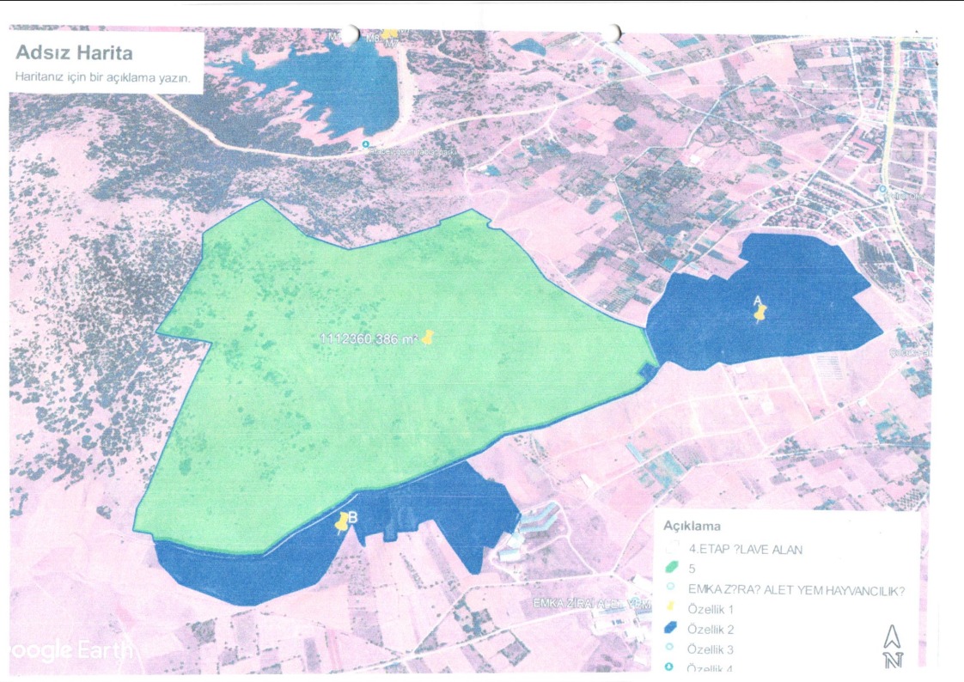Screen dimensions: 964x682
Task: Click the yellow M7 pushpin marker
Action: (389, 34)
